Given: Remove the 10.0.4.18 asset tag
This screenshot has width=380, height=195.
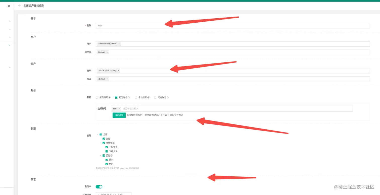Looking at the screenshot, I should pos(118,71).
